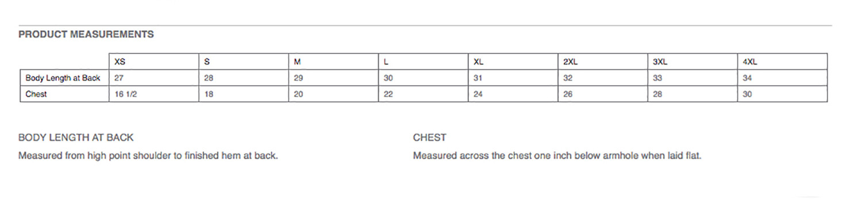The image size is (862, 211).
Task: Click the CHEST description heading
Action: click(x=430, y=138)
